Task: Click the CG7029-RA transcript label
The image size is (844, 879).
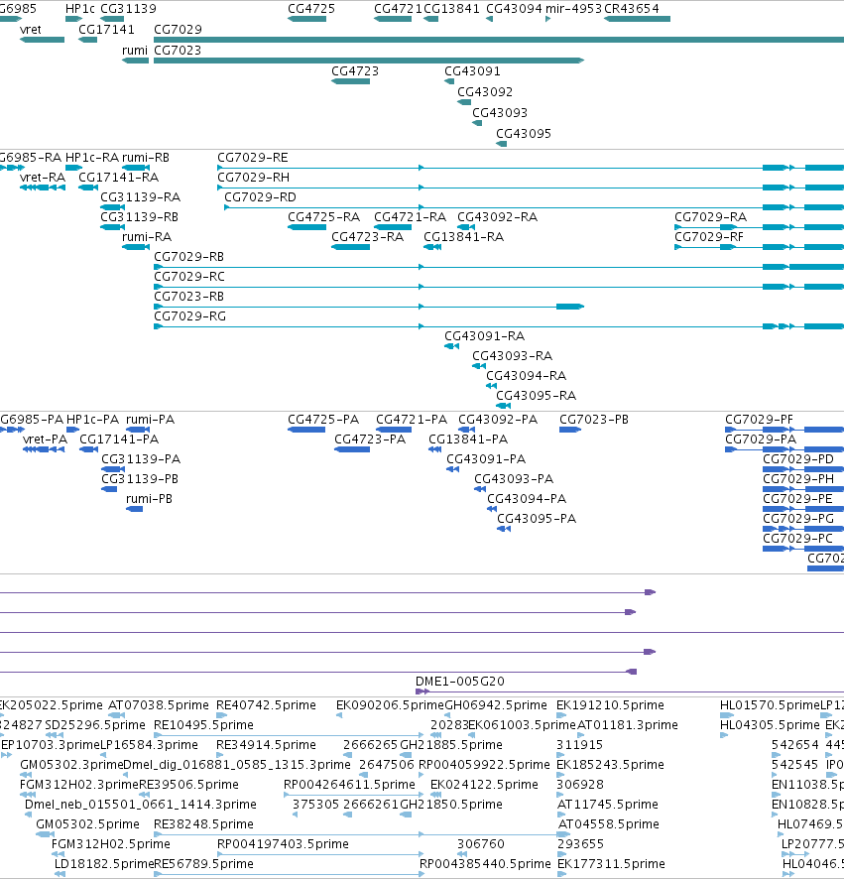Action: coord(711,217)
